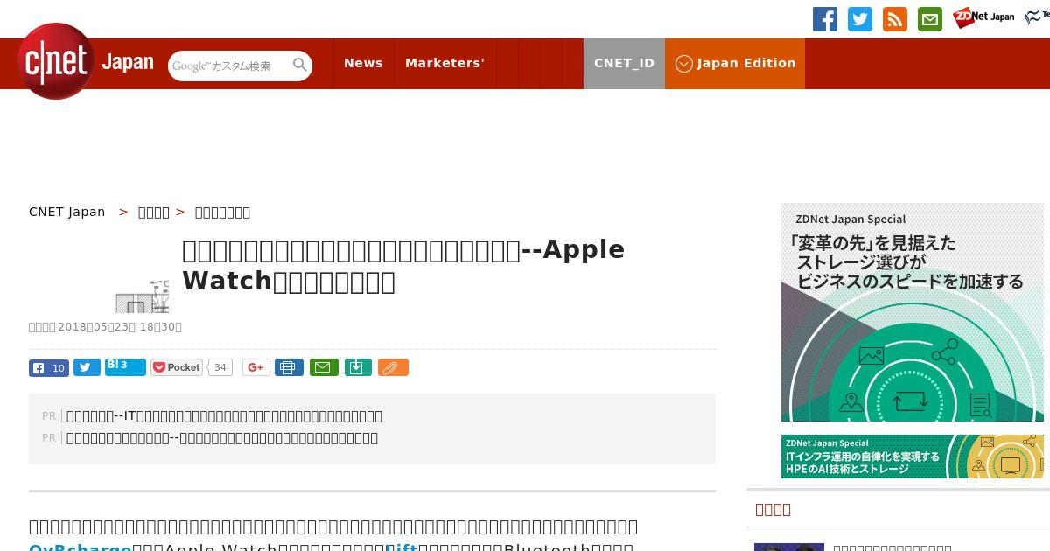Expand the Japan Edition dropdown

735,63
